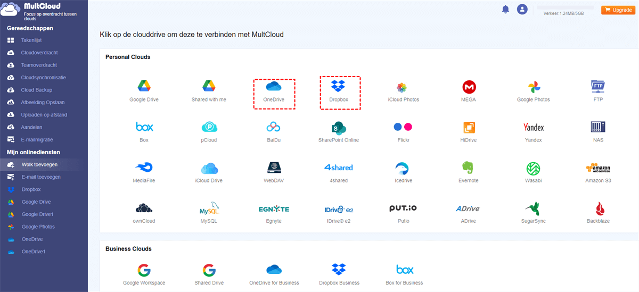Add Shared Drive business cloud

209,274
